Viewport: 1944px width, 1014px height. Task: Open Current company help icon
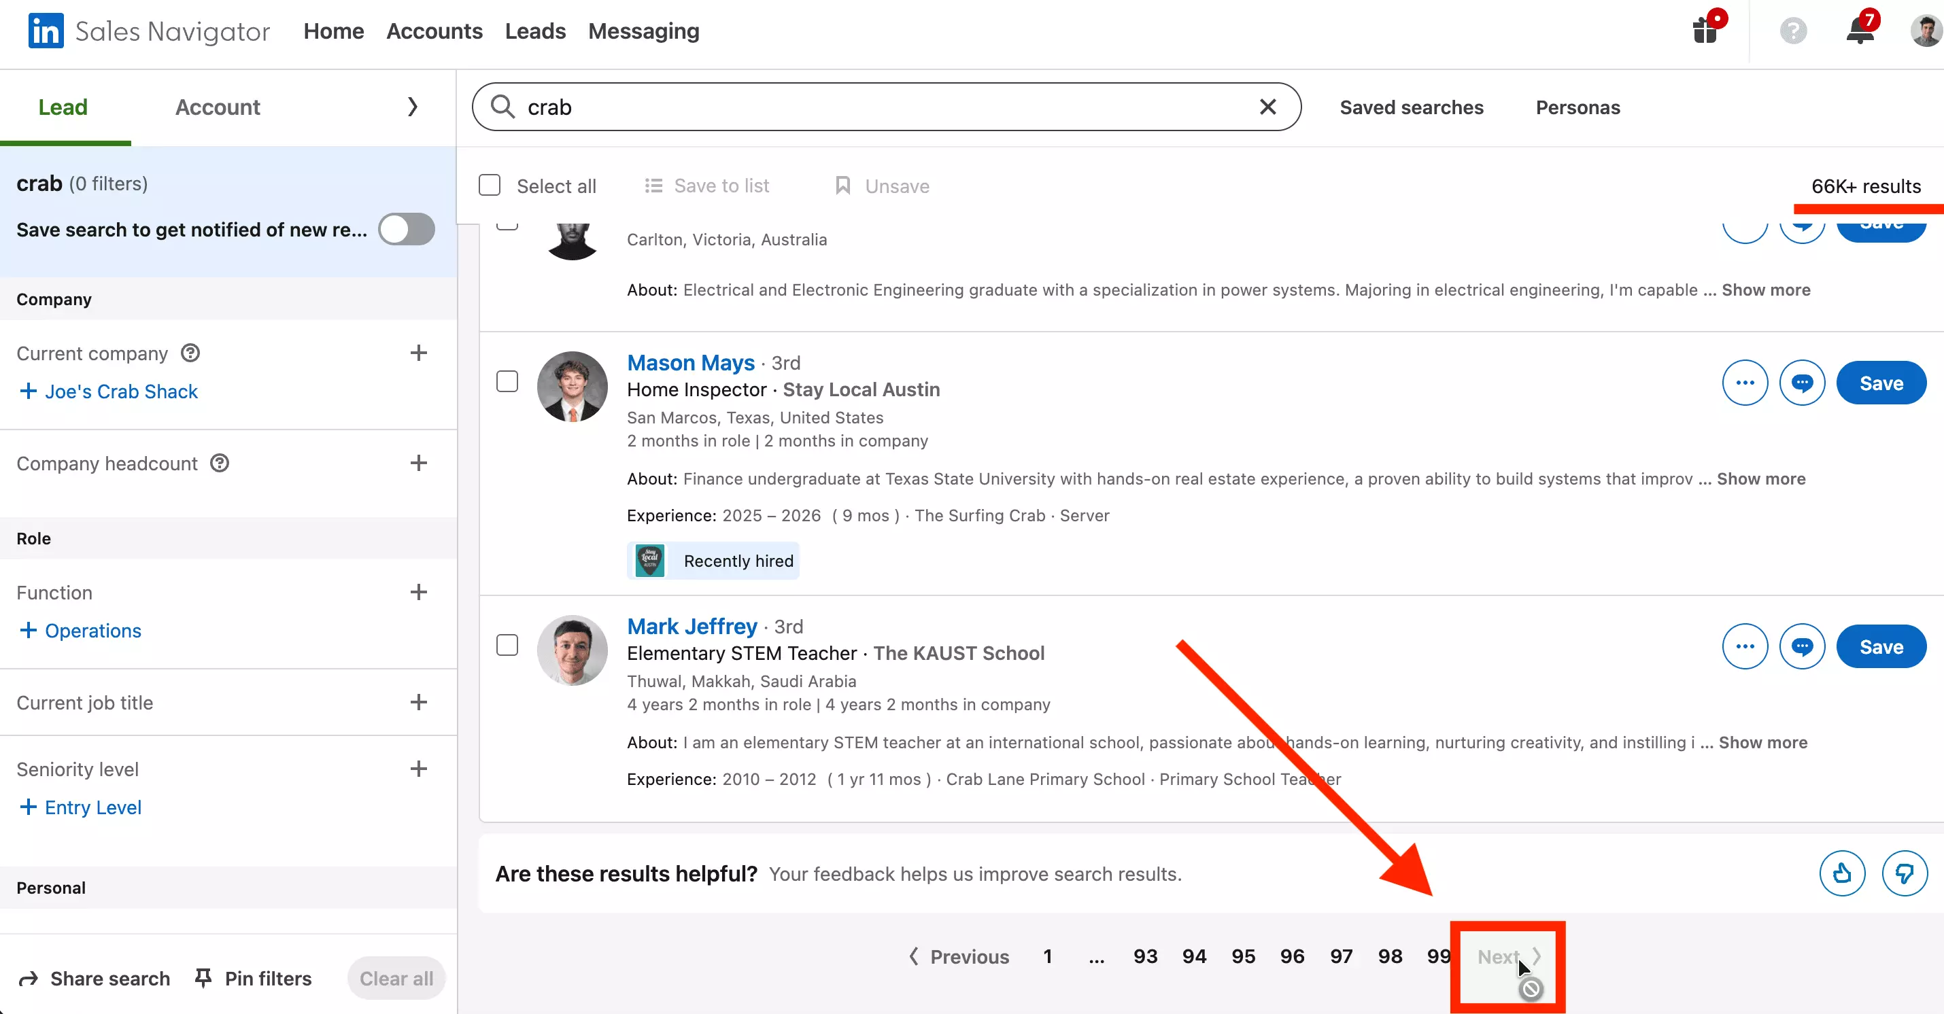(x=190, y=353)
